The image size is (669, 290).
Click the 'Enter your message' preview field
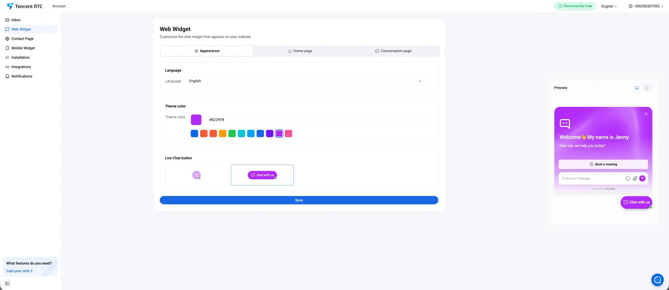point(591,178)
